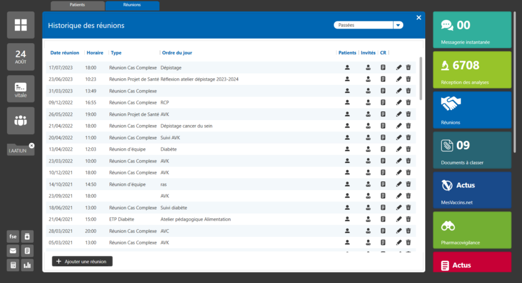Open the calculator tool icon

[13, 265]
